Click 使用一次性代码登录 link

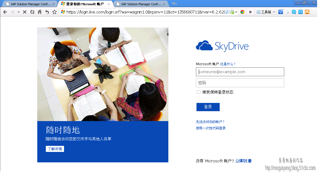click(211, 128)
